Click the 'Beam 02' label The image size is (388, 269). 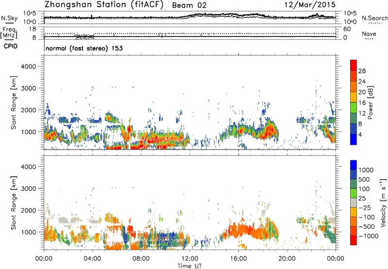click(189, 5)
